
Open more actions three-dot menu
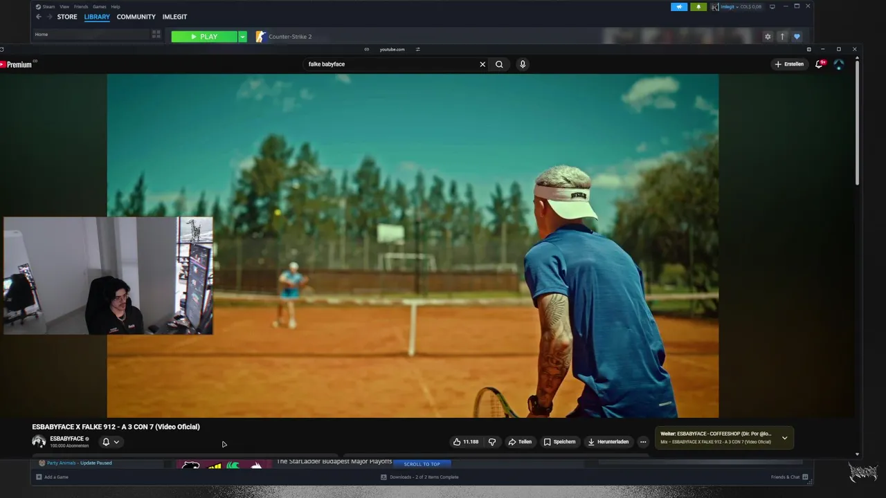click(643, 442)
